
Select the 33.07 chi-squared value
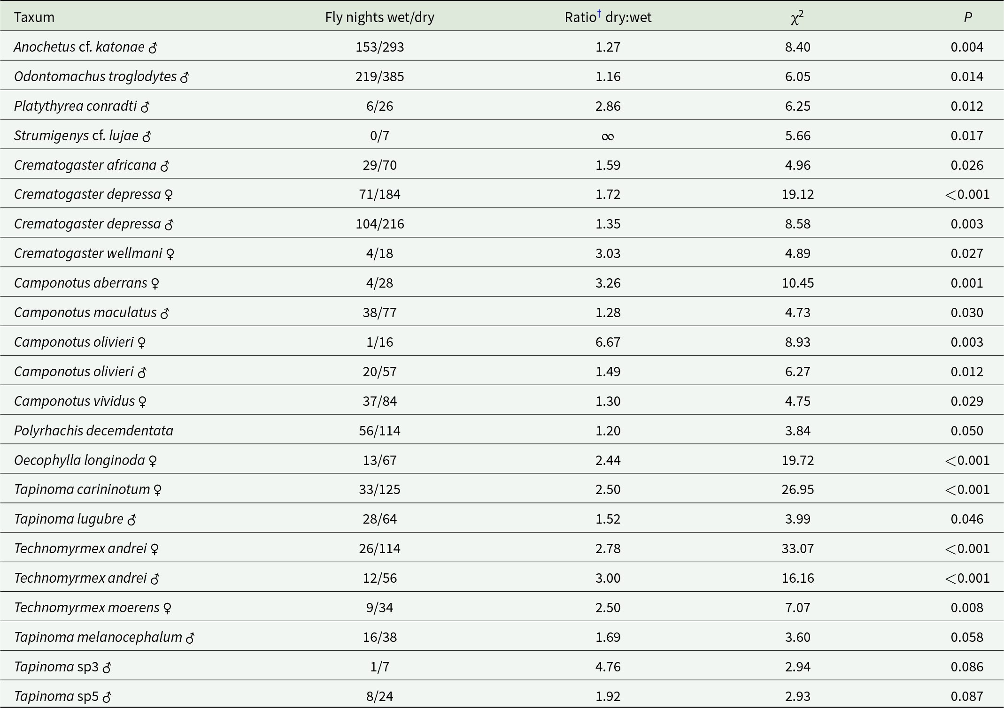pyautogui.click(x=797, y=548)
